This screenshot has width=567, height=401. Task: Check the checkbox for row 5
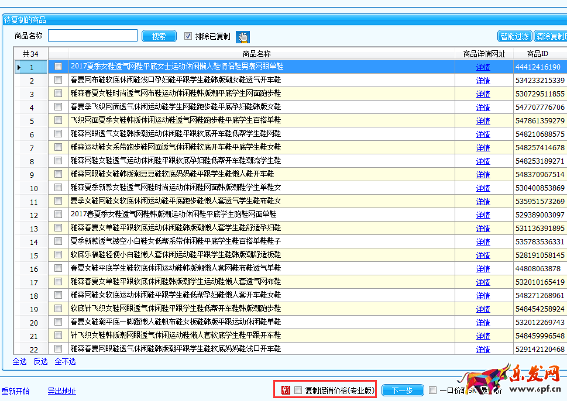coord(58,120)
